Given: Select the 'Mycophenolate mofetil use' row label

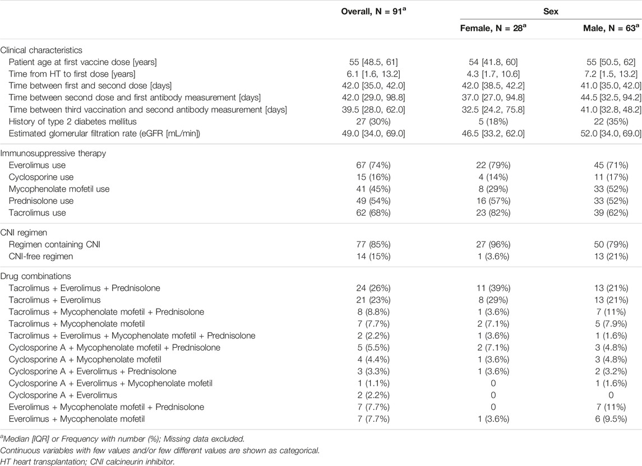Looking at the screenshot, I should [x=59, y=189].
